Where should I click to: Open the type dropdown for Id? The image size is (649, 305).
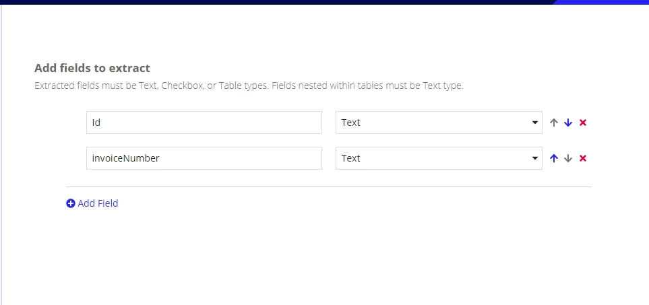[x=439, y=123]
